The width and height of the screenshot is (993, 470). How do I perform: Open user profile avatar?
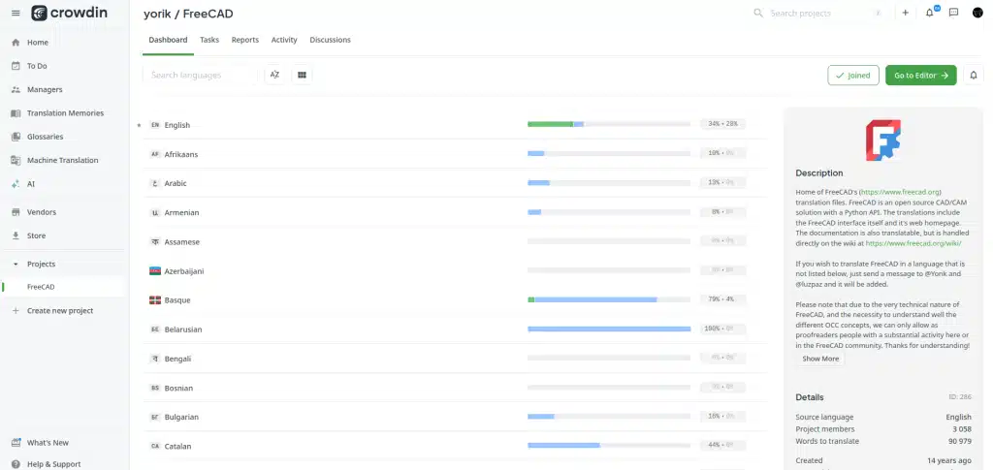[977, 13]
